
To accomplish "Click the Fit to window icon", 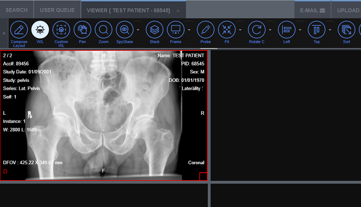I will (x=227, y=30).
